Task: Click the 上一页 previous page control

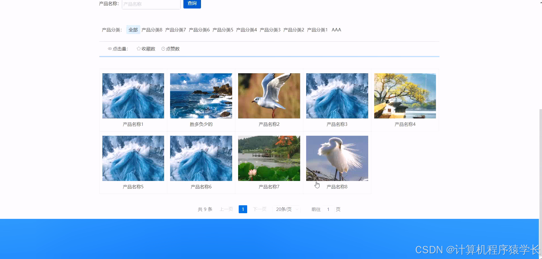Action: [x=226, y=209]
